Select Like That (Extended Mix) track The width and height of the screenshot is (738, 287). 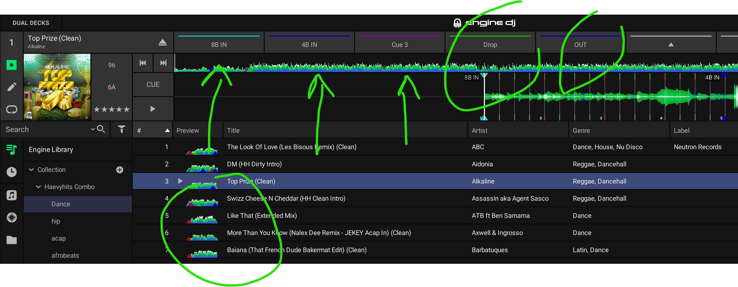[x=435, y=216]
